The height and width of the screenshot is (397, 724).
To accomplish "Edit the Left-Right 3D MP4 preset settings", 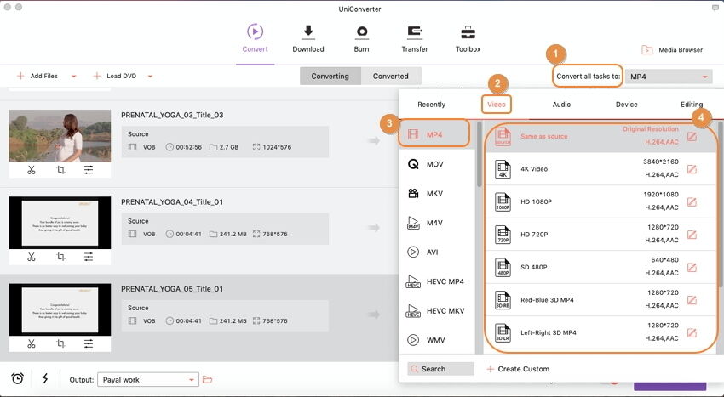I will point(692,333).
